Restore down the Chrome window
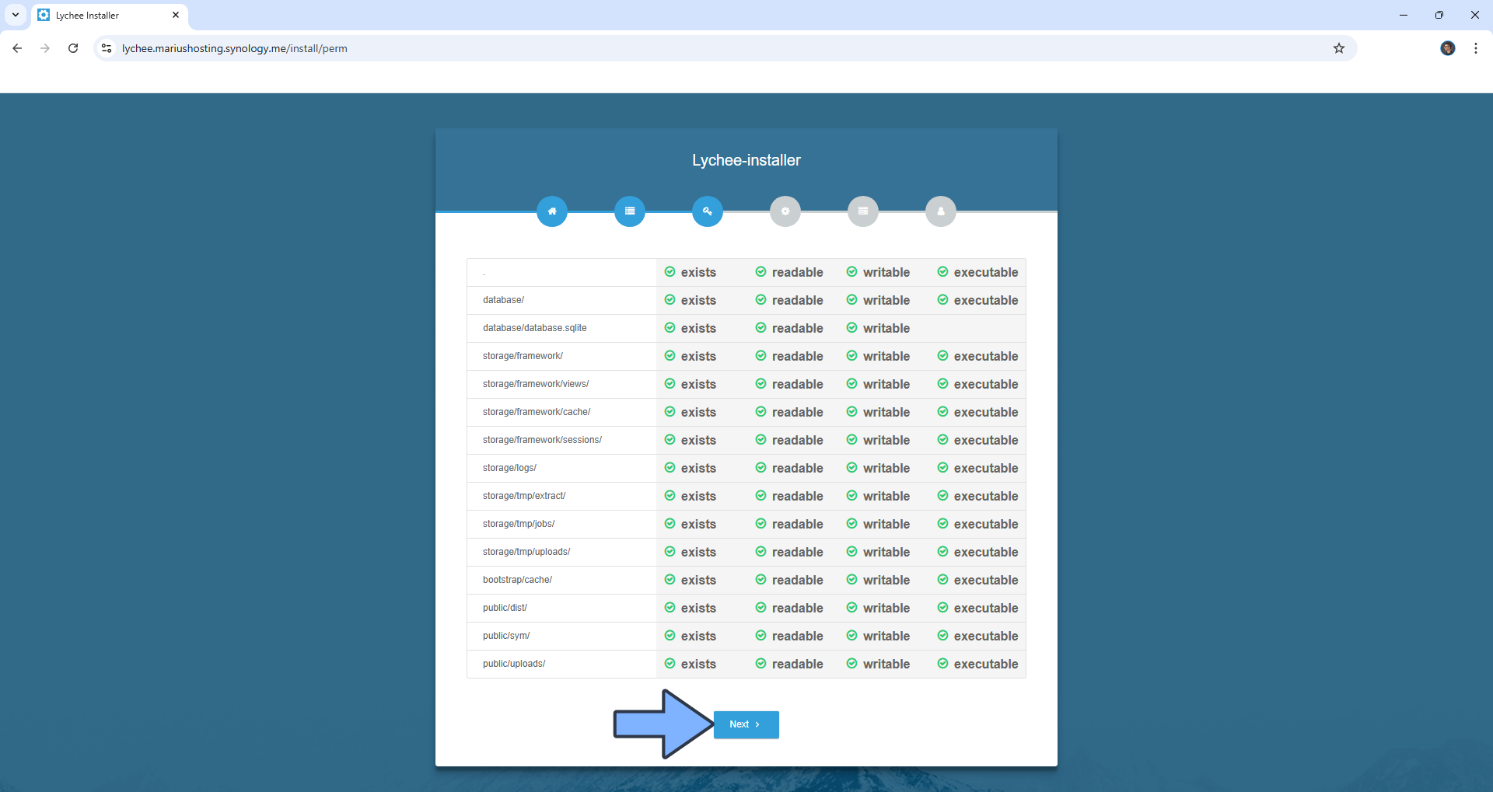Image resolution: width=1493 pixels, height=792 pixels. pyautogui.click(x=1439, y=15)
